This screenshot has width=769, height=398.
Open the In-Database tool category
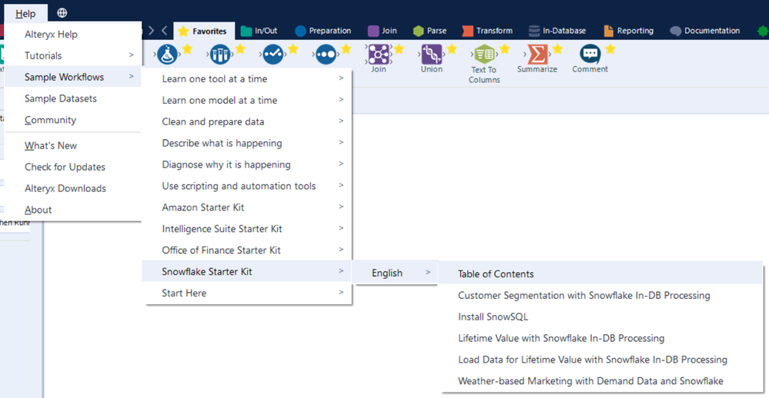557,31
